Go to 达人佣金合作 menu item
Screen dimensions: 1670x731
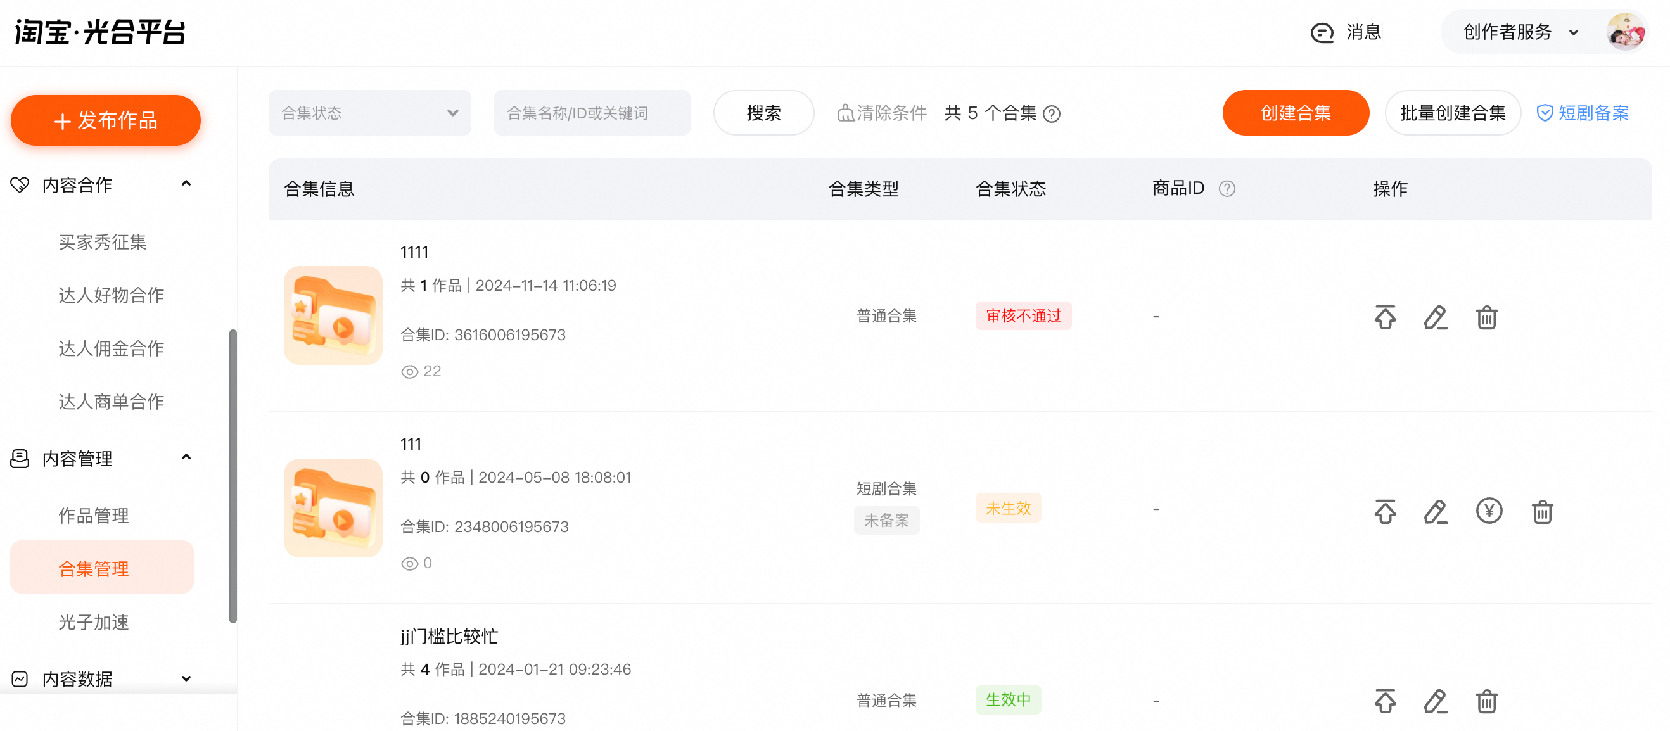(x=111, y=348)
